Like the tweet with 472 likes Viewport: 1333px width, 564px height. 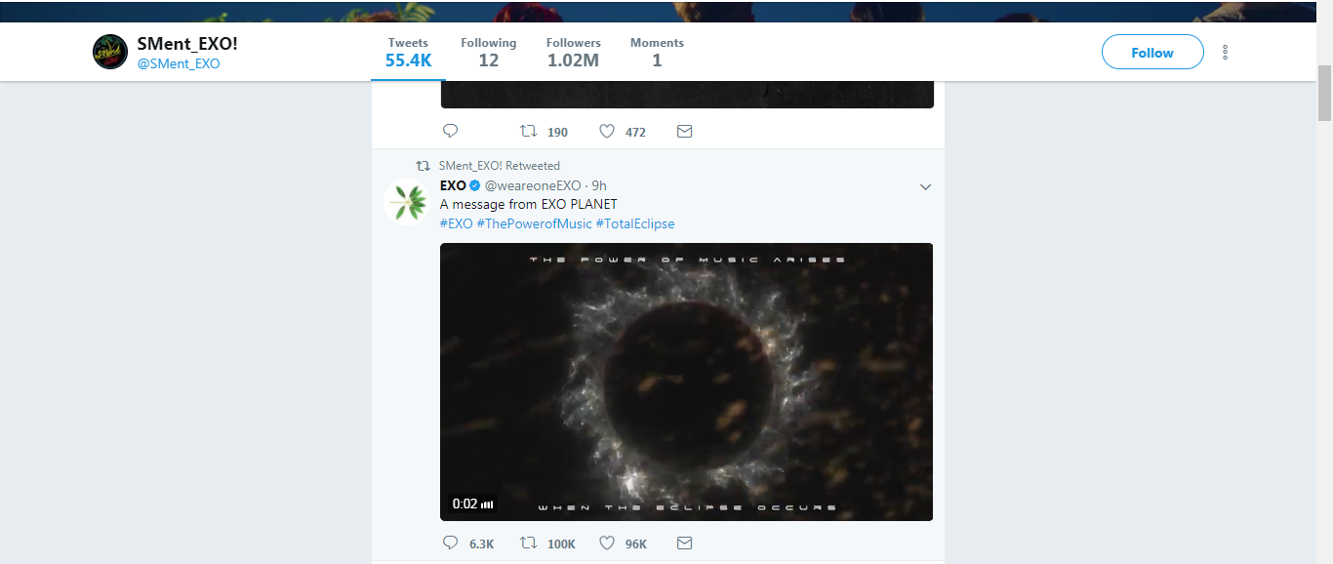click(606, 131)
